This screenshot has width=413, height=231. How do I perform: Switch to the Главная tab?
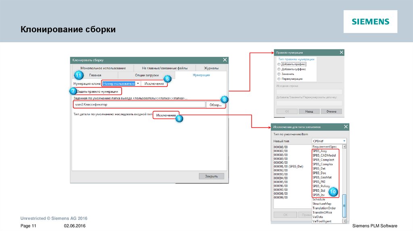pyautogui.click(x=95, y=75)
